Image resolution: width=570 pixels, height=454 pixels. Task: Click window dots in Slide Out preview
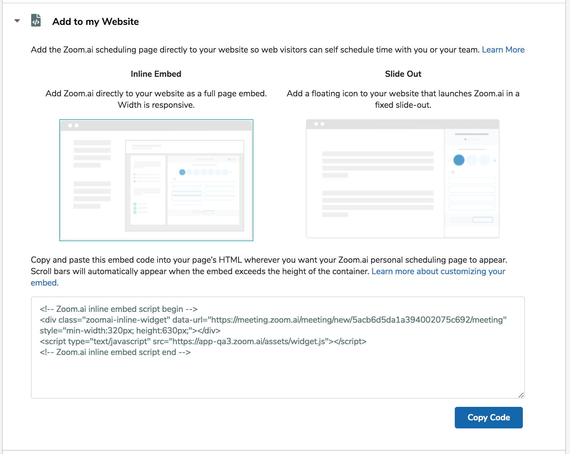point(319,124)
